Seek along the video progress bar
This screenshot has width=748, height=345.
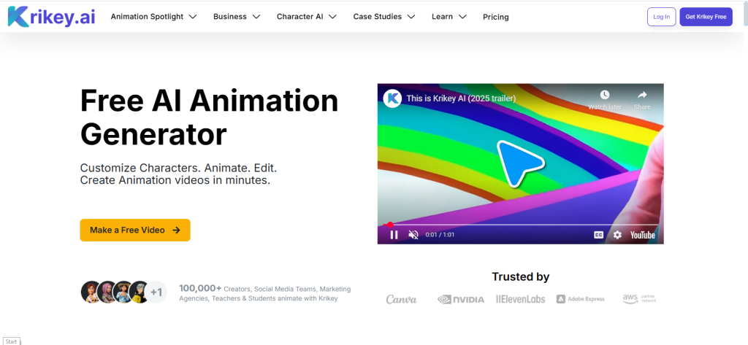520,225
